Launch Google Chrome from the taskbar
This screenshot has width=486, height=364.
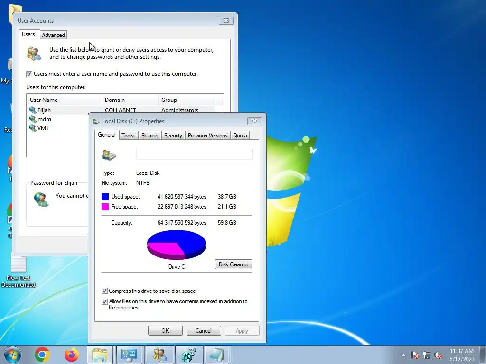point(42,355)
